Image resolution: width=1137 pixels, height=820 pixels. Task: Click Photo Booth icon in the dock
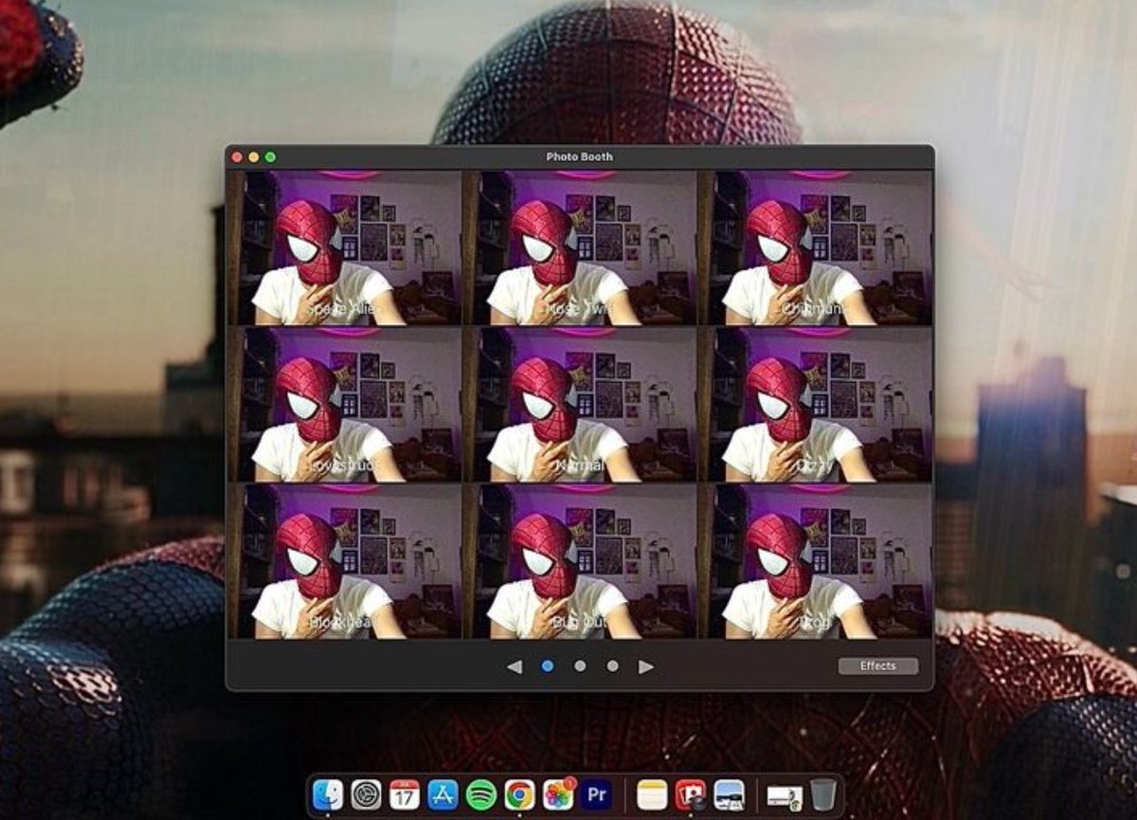click(x=691, y=794)
